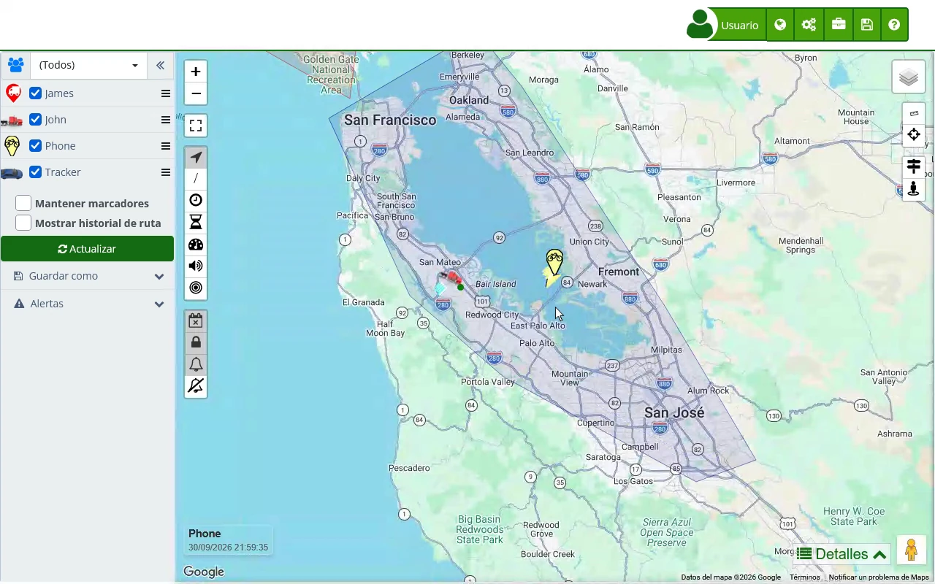This screenshot has width=935, height=584.
Task: Click the concentric target circles icon
Action: click(x=196, y=288)
